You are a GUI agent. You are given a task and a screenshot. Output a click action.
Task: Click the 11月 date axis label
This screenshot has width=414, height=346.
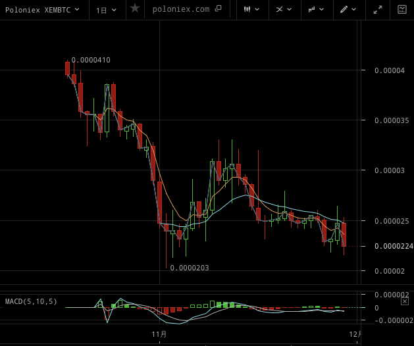(159, 334)
